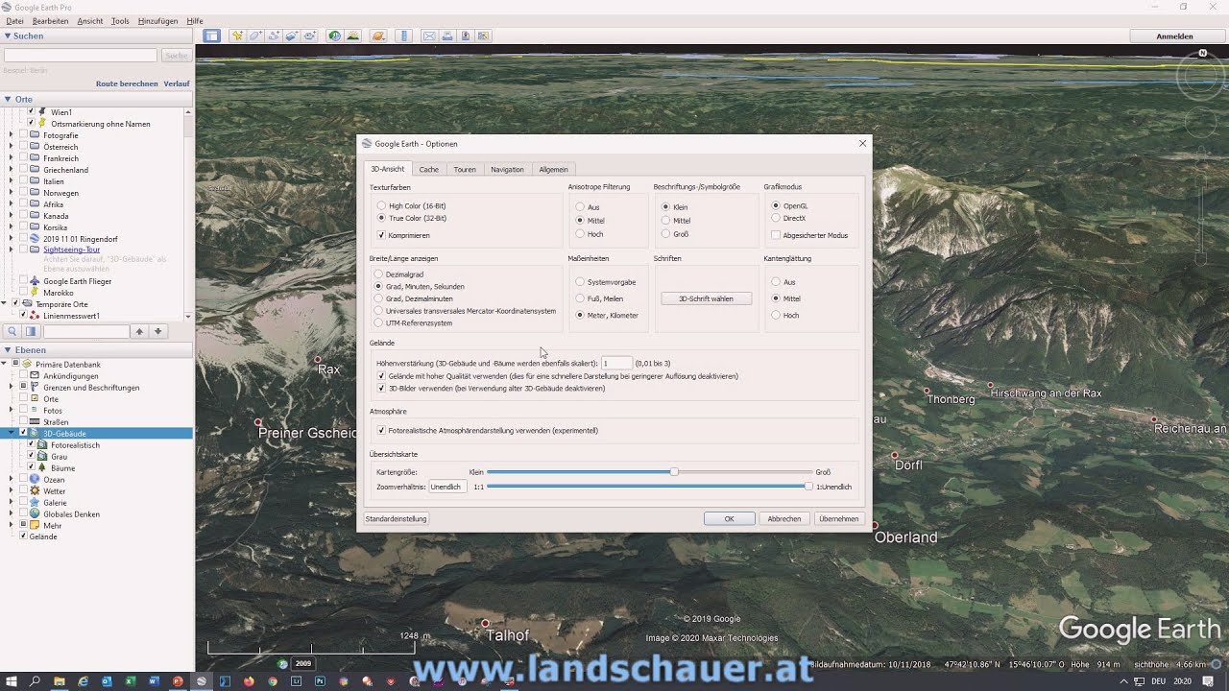Click the tree icon beside Bäume layer

[42, 468]
